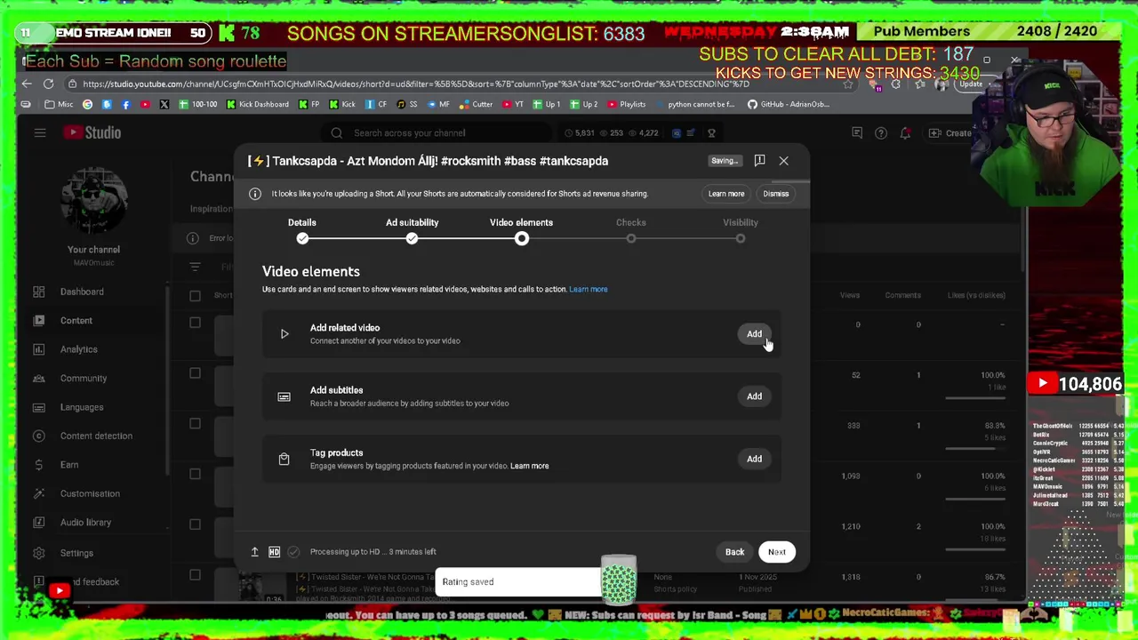Open Content detection in the sidebar

pyautogui.click(x=96, y=436)
